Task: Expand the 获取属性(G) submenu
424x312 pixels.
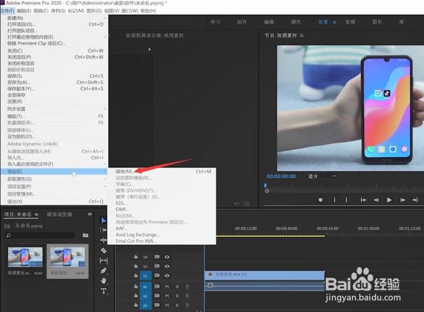Action: 105,179
